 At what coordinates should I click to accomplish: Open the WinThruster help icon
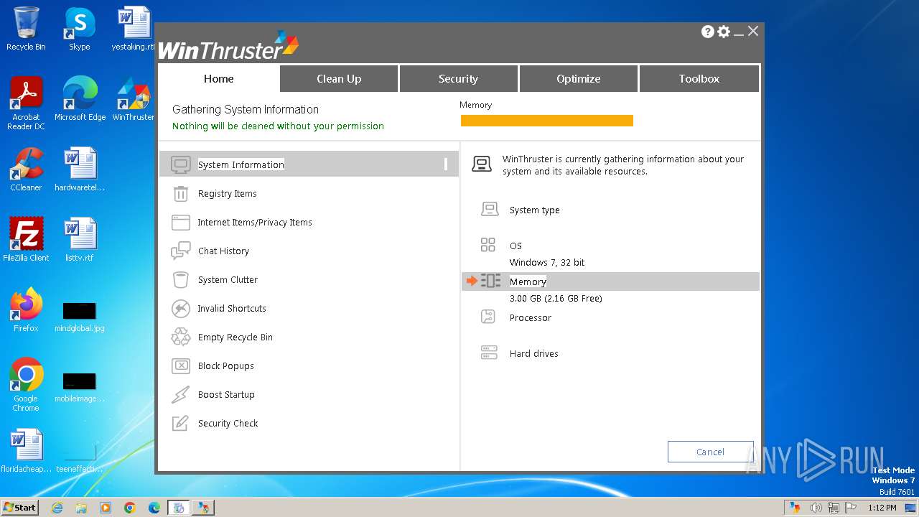click(x=707, y=32)
